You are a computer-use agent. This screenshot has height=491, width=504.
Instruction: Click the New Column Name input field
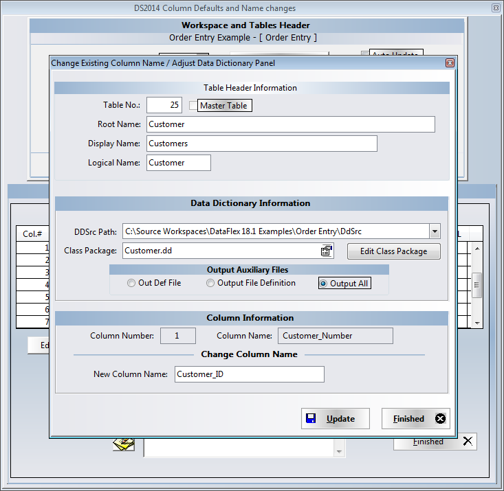point(249,374)
